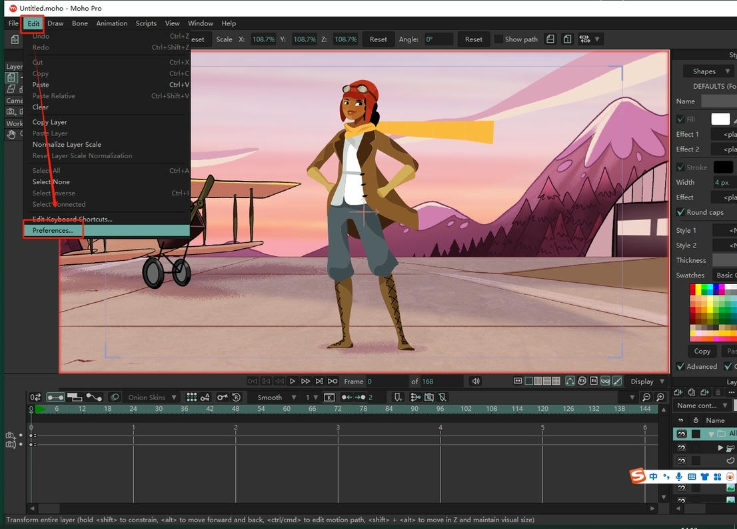The image size is (737, 529).
Task: Zoom out the timeline with the minus magnifier
Action: (x=646, y=398)
